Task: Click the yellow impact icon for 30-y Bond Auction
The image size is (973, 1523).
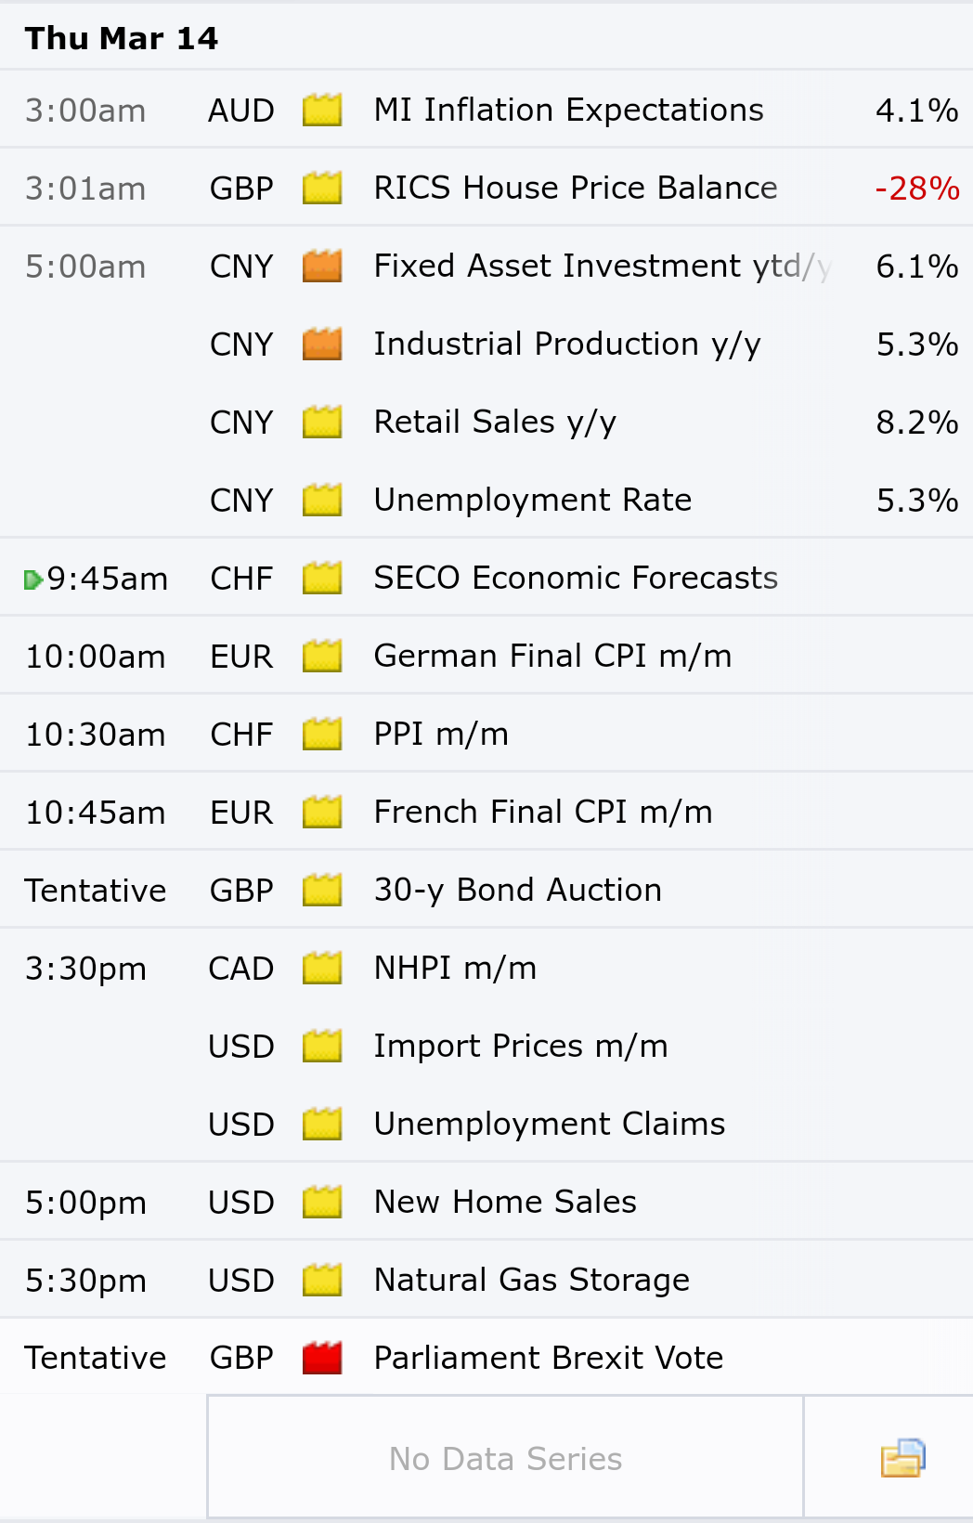Action: 322,890
